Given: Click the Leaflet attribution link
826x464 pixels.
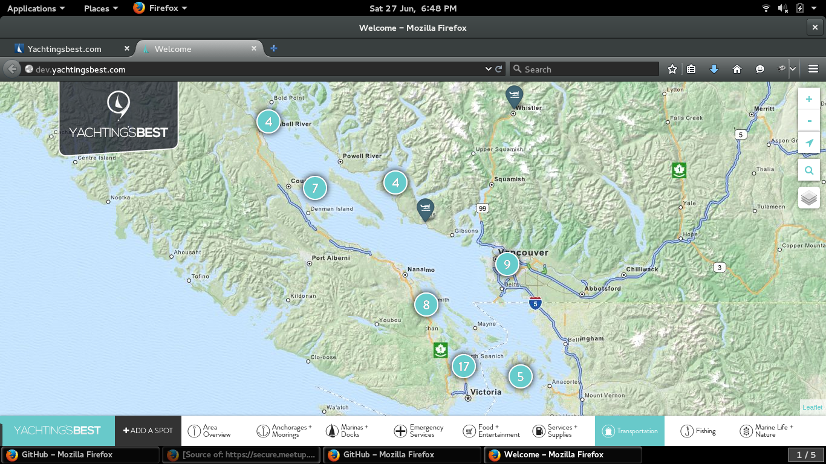Looking at the screenshot, I should pos(812,407).
